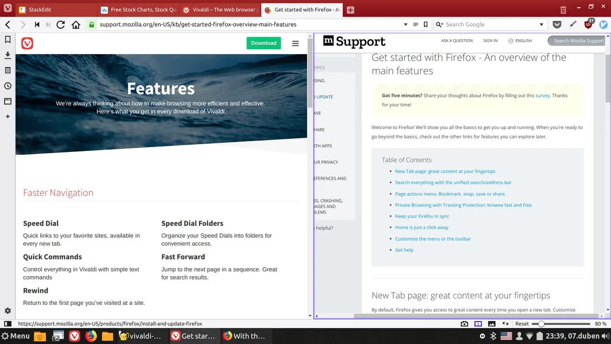The width and height of the screenshot is (611, 344).
Task: Open Vivaldi settings gear
Action: 8,311
